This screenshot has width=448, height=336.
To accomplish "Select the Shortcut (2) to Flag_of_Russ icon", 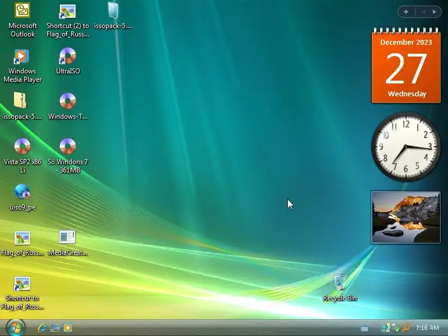I will pyautogui.click(x=68, y=20).
